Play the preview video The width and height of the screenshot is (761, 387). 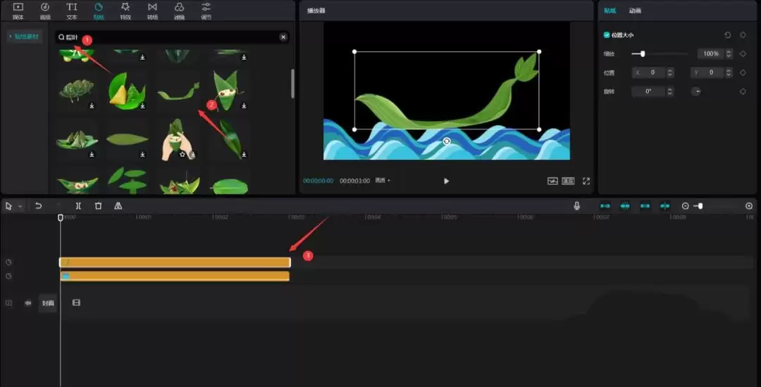point(447,181)
